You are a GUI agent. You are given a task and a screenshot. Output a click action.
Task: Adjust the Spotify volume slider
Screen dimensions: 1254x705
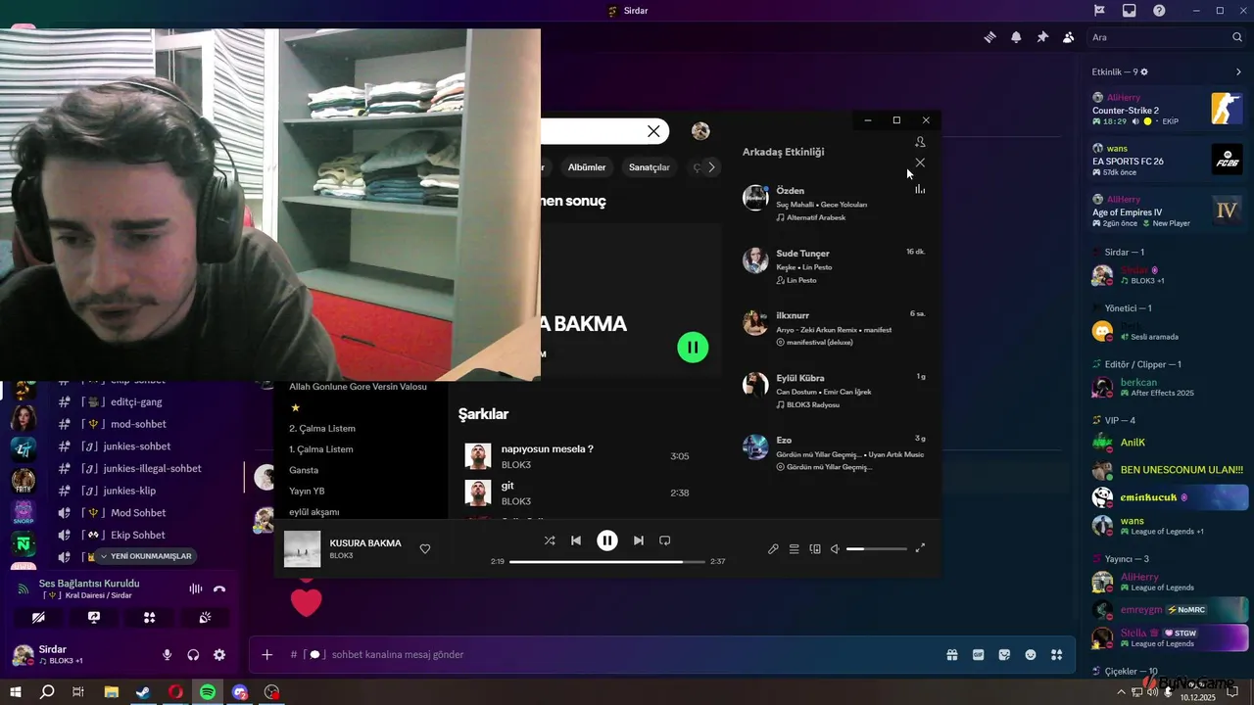[877, 549]
